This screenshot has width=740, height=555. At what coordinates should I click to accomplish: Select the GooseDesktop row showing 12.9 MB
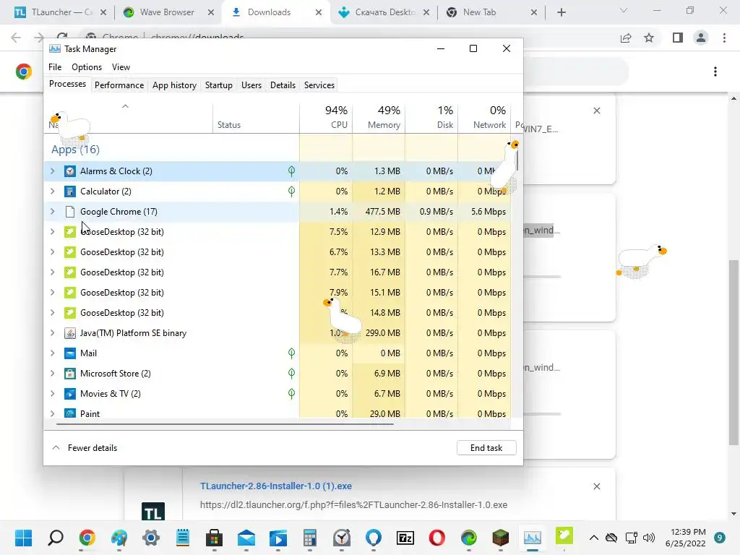coord(277,232)
